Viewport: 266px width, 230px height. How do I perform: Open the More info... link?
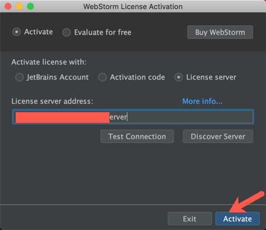pos(203,101)
